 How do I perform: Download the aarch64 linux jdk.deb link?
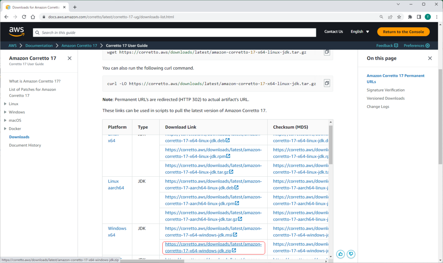click(x=213, y=184)
